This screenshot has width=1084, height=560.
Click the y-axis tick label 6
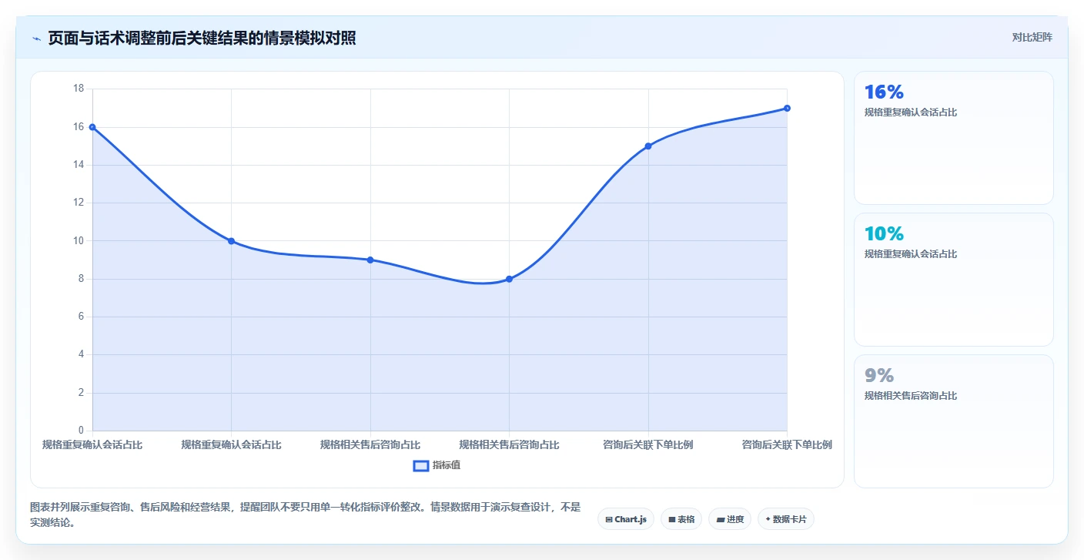[80, 317]
